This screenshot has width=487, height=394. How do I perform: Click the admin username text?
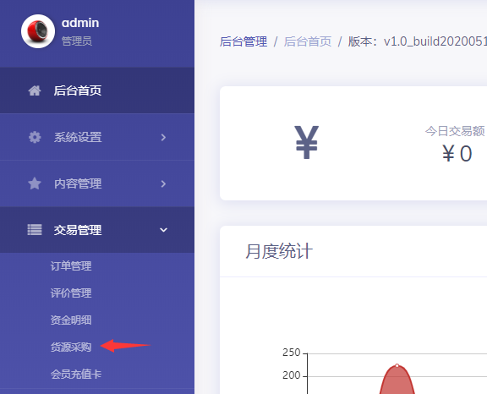coord(80,23)
